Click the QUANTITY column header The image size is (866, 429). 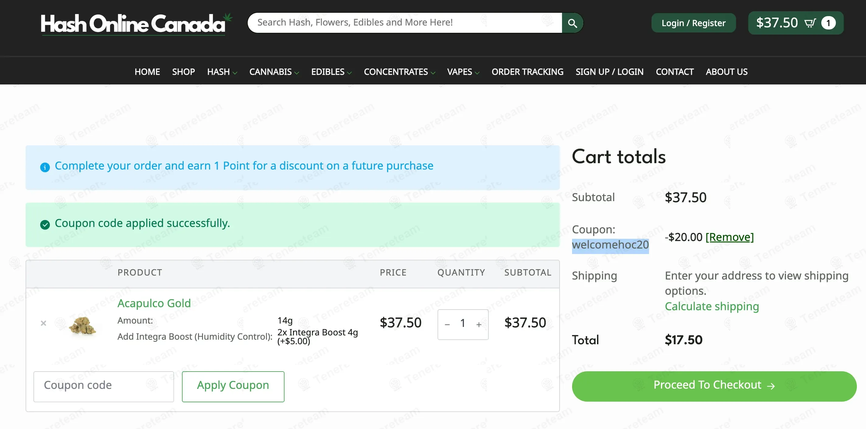[x=461, y=273]
